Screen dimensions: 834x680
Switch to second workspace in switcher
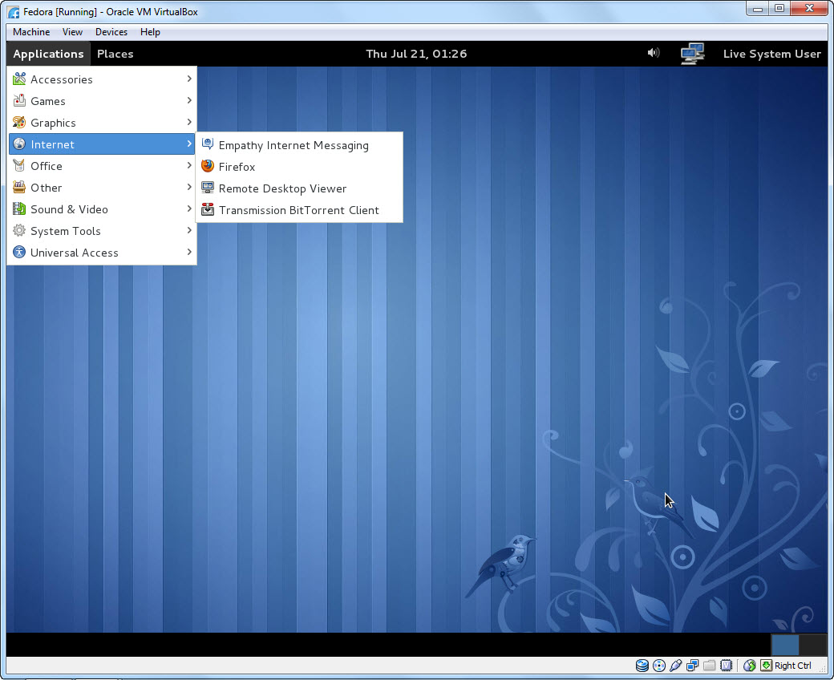[x=812, y=645]
